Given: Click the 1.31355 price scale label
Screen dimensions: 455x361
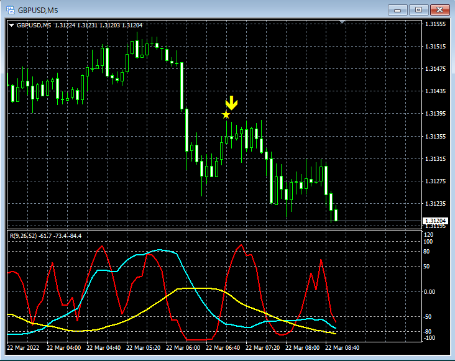Looking at the screenshot, I should click(435, 136).
